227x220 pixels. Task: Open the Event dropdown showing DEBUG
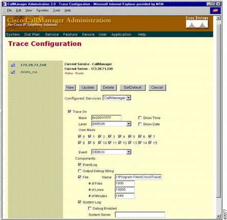coord(111,152)
